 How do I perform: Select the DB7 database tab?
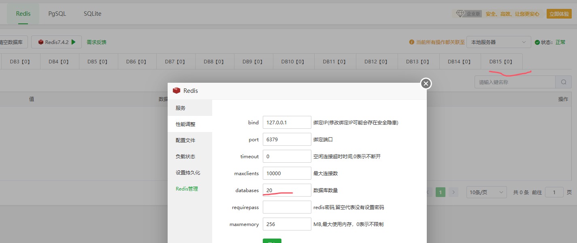click(x=175, y=62)
